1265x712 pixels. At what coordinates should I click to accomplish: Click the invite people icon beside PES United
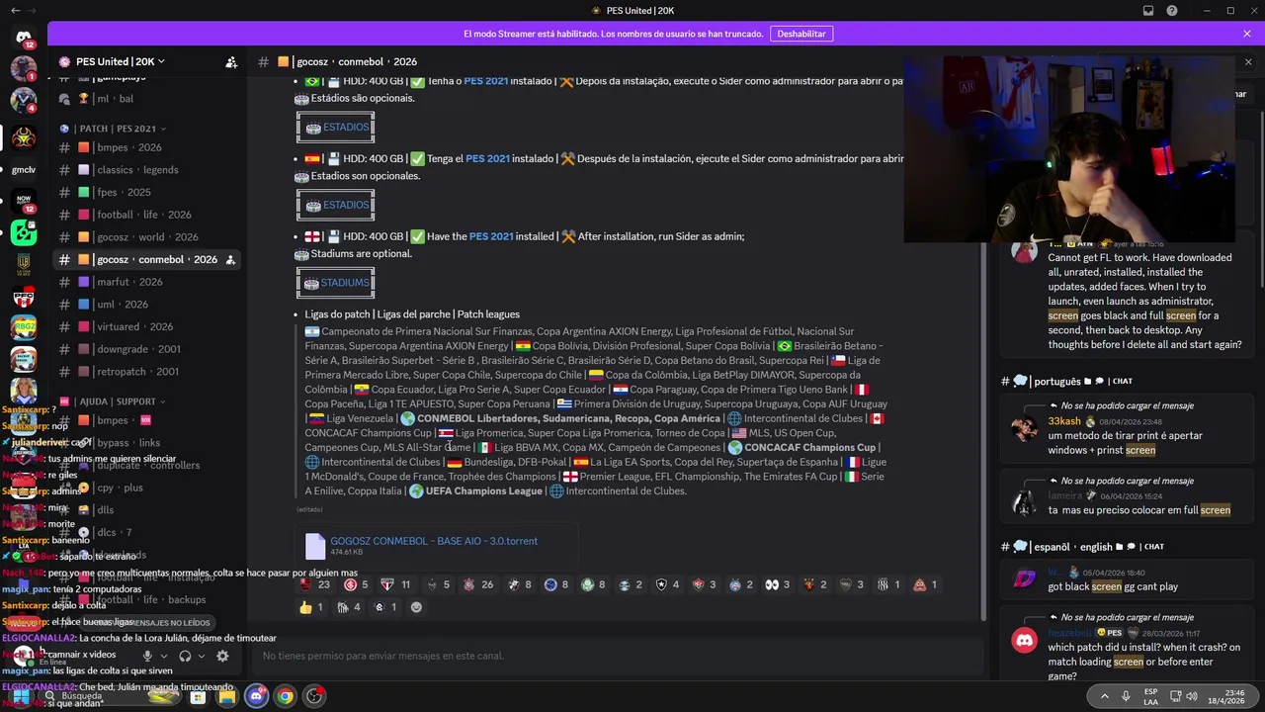pos(231,61)
